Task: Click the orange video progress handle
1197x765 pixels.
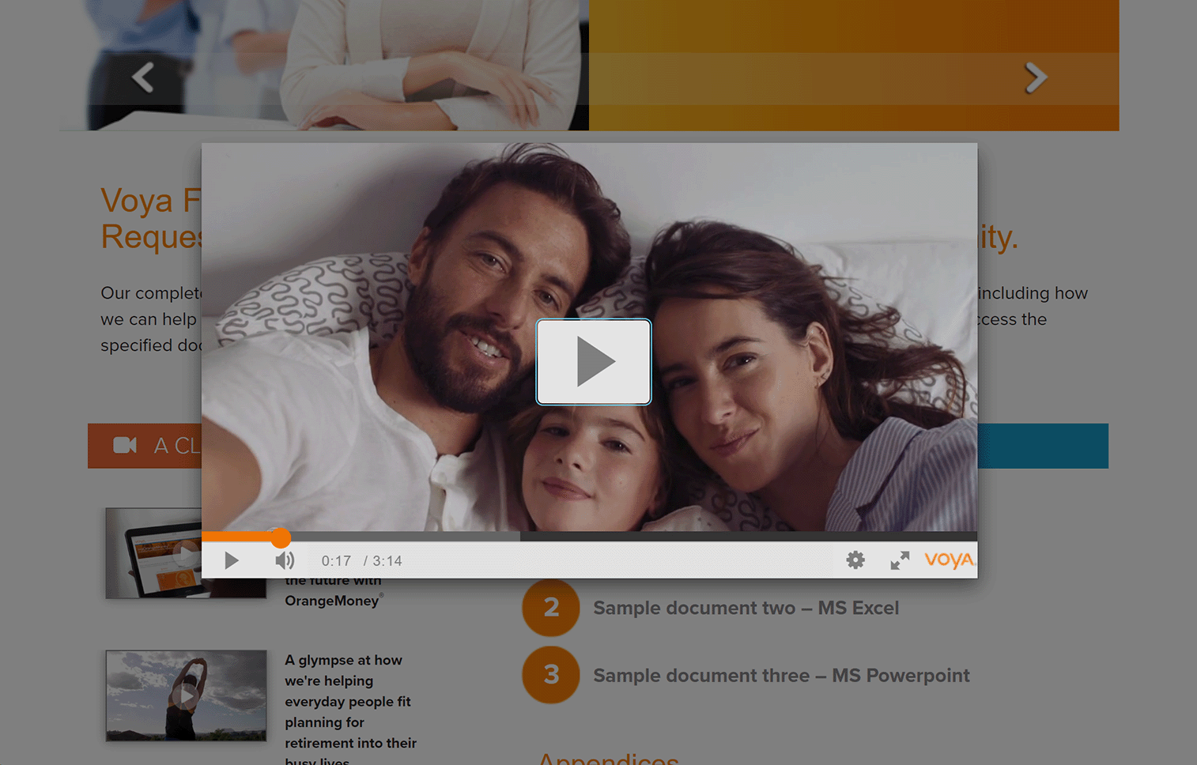Action: click(280, 537)
